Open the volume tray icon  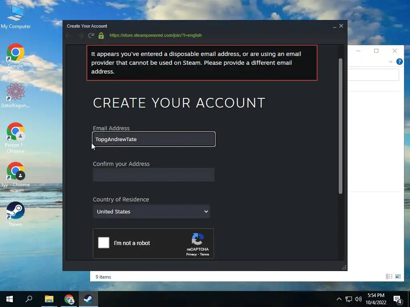tap(358, 299)
